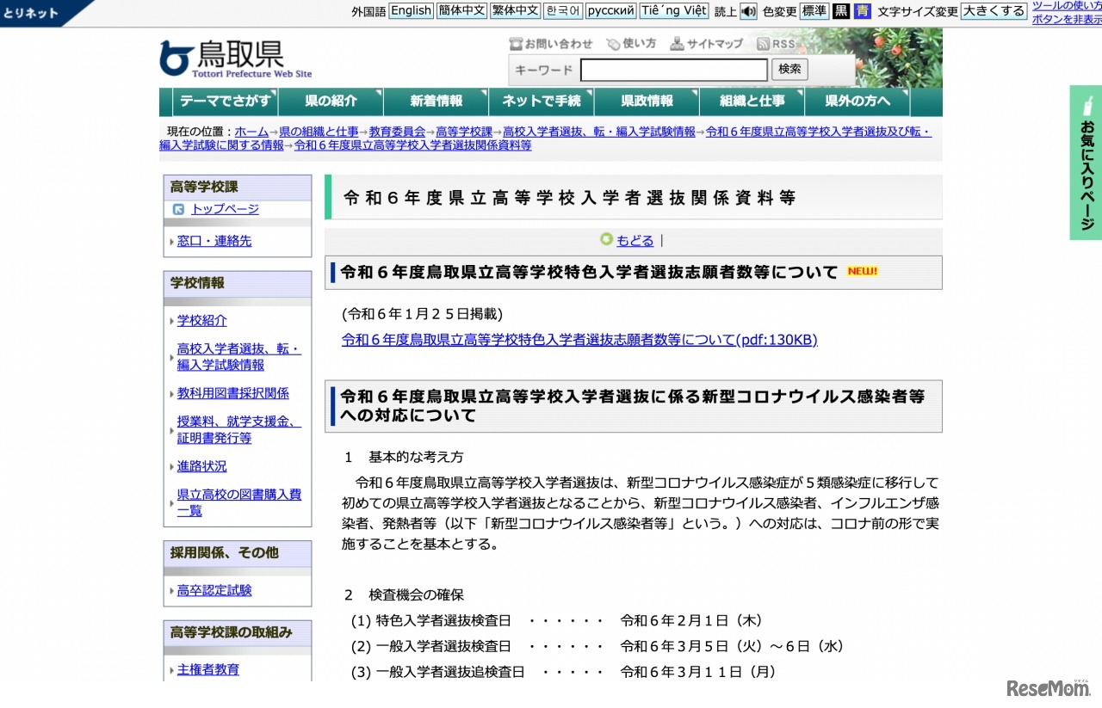The height and width of the screenshot is (708, 1102).
Task: Click the 読上 speaker icon for text-to-speech
Action: click(x=748, y=11)
